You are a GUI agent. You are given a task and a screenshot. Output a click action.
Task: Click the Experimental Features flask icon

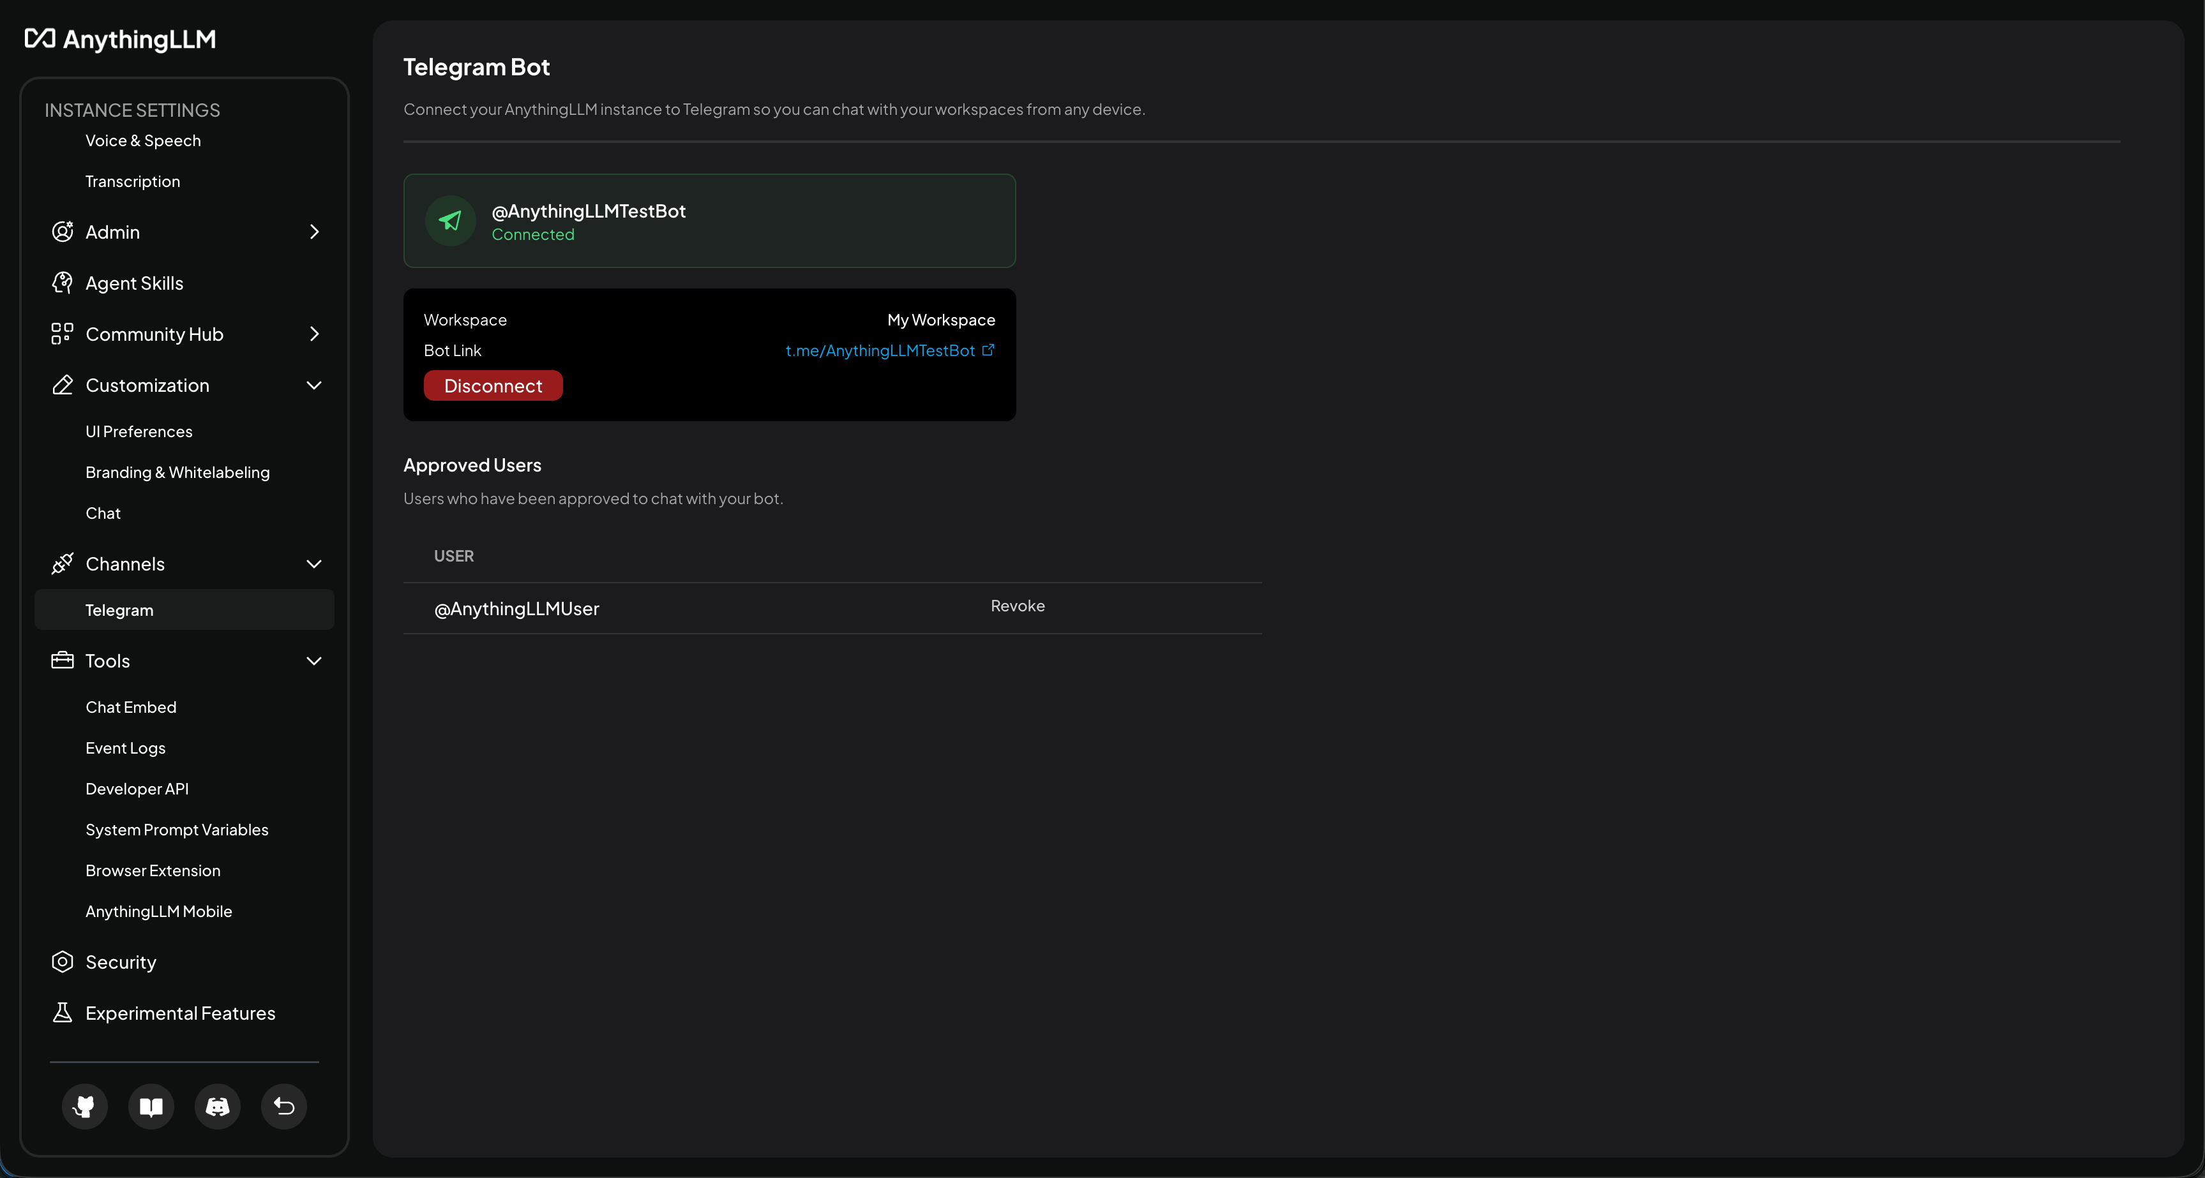63,1013
